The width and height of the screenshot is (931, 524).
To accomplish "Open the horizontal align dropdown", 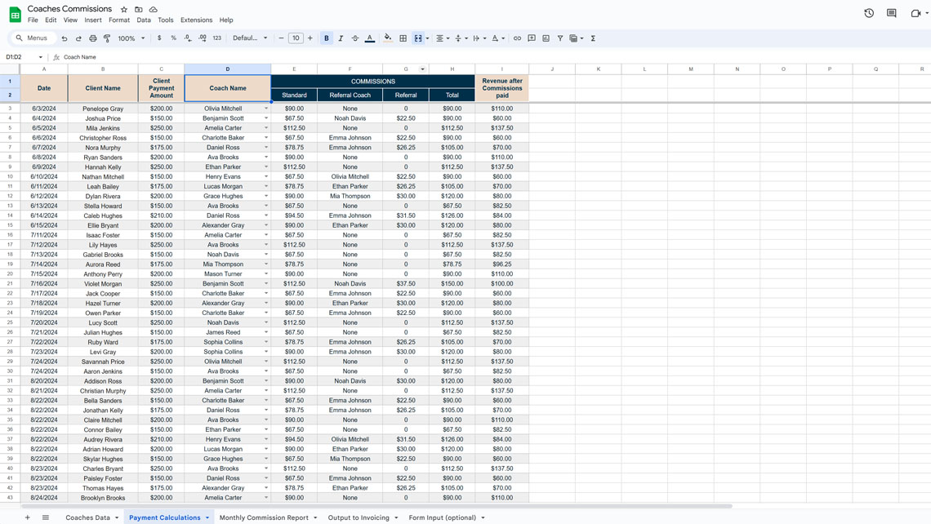I will coord(443,38).
